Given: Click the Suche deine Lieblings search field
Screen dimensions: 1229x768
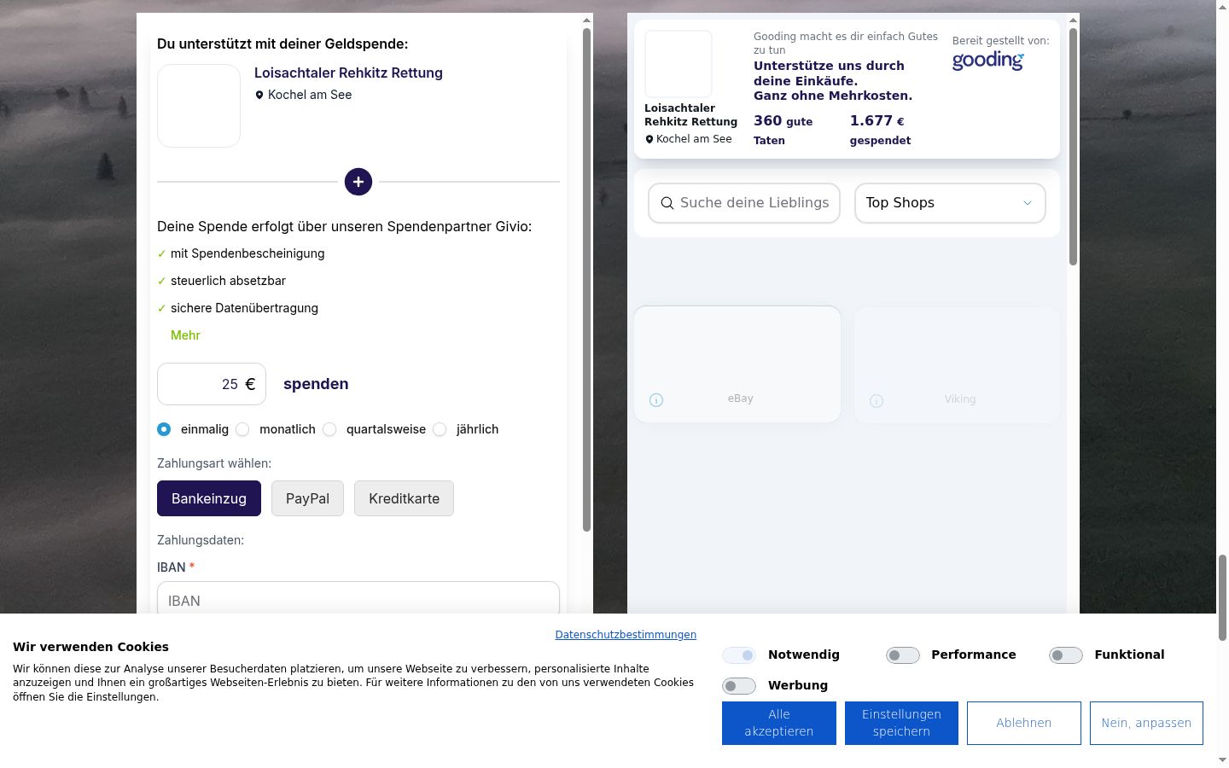Looking at the screenshot, I should [x=744, y=203].
